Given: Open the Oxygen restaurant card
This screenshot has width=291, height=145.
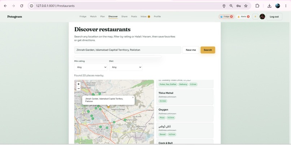Looking at the screenshot, I should (x=185, y=114).
